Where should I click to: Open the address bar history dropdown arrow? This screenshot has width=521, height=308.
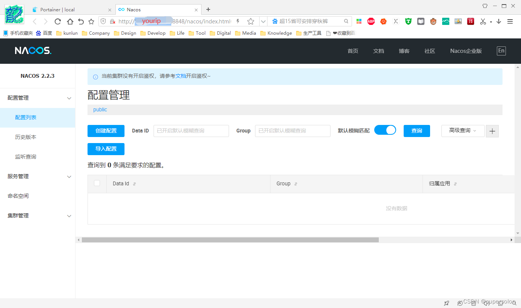pos(264,22)
